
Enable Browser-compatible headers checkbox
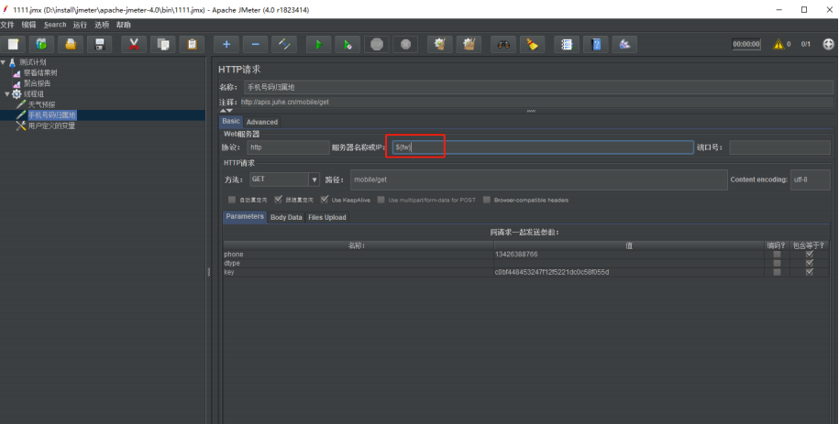(x=486, y=200)
